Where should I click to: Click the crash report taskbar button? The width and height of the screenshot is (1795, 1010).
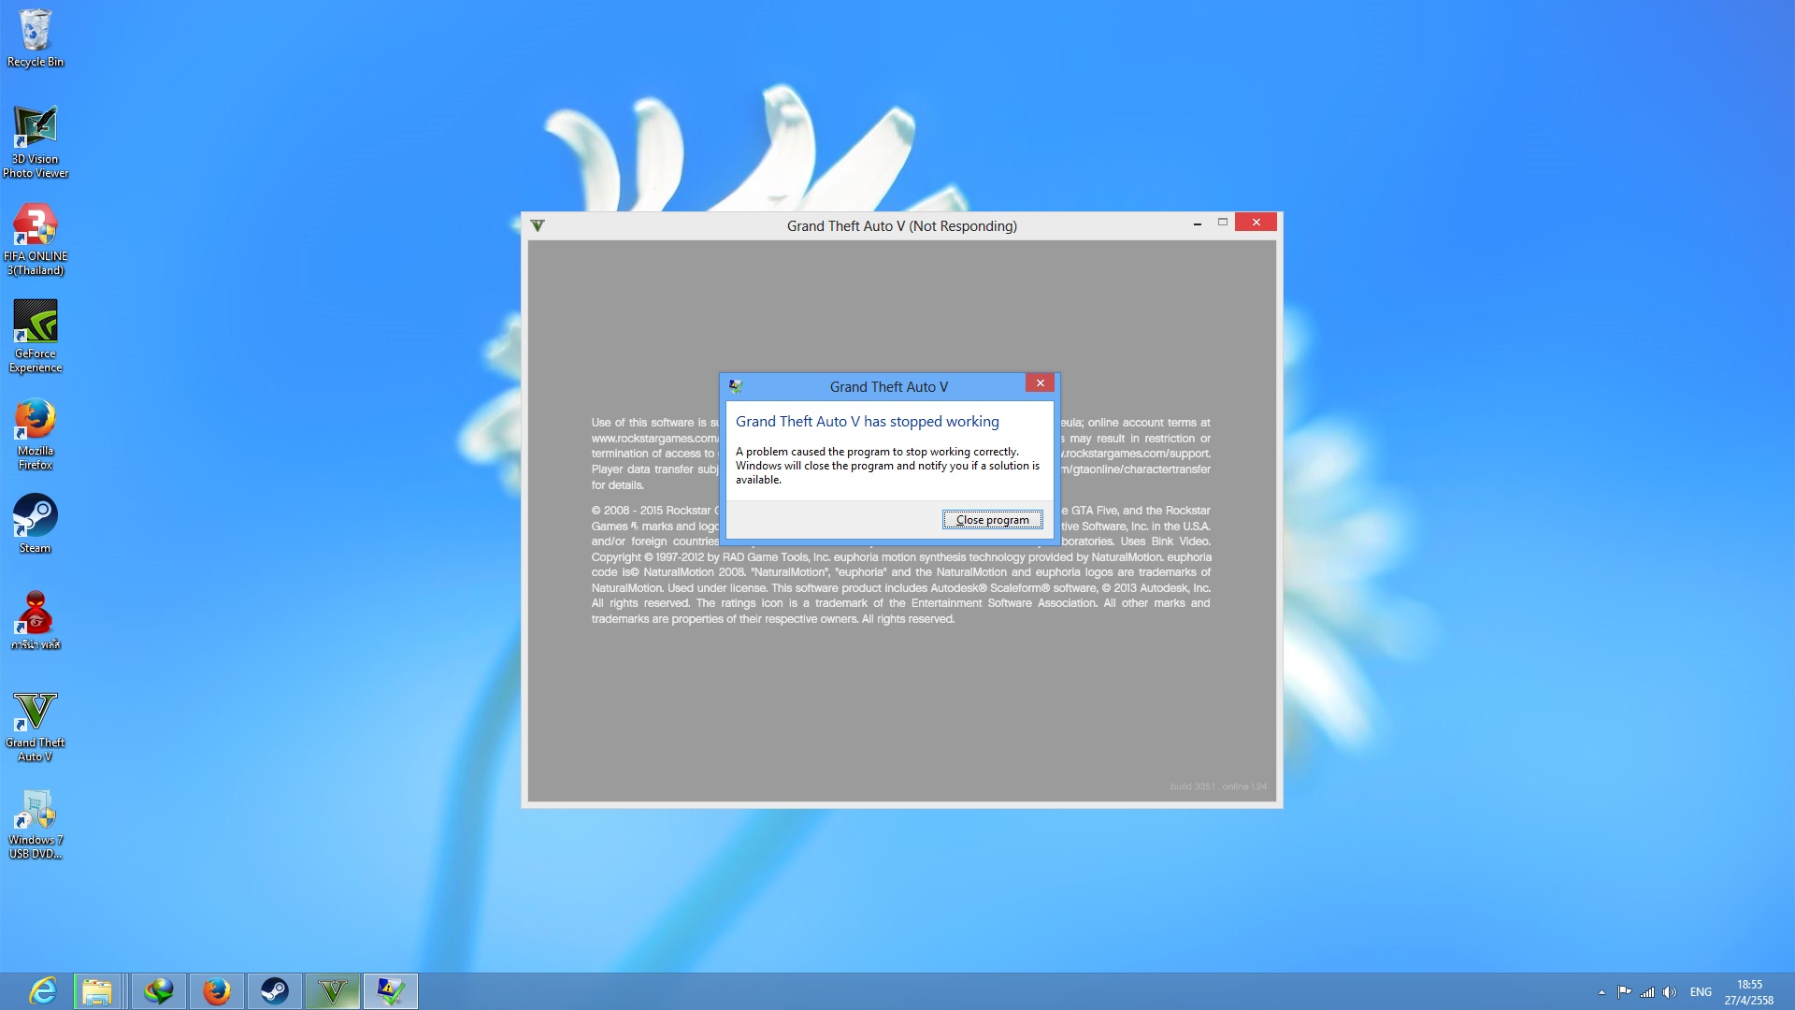point(391,991)
